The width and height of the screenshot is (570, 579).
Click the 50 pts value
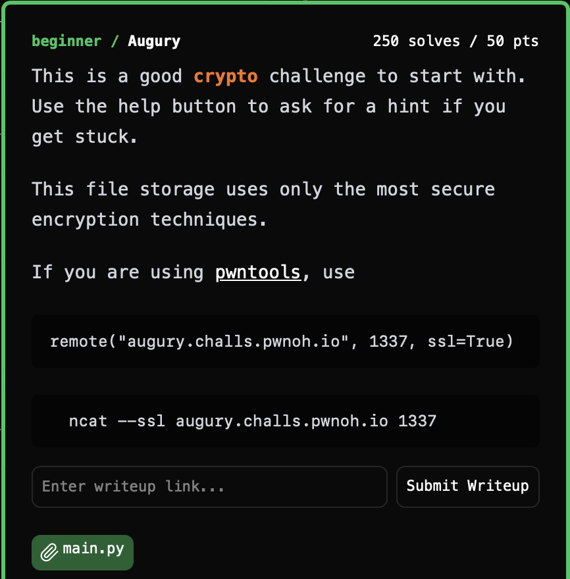click(512, 41)
